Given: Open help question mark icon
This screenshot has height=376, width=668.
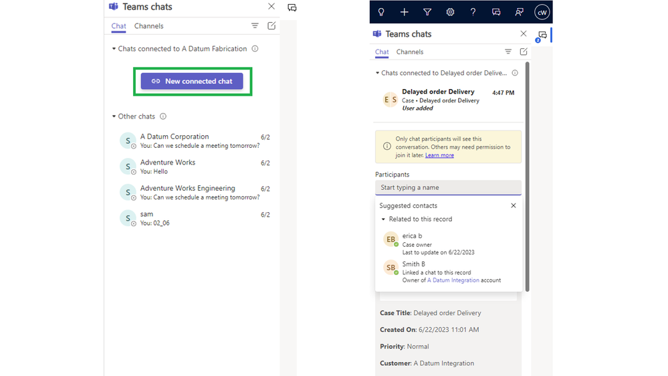Looking at the screenshot, I should [473, 12].
